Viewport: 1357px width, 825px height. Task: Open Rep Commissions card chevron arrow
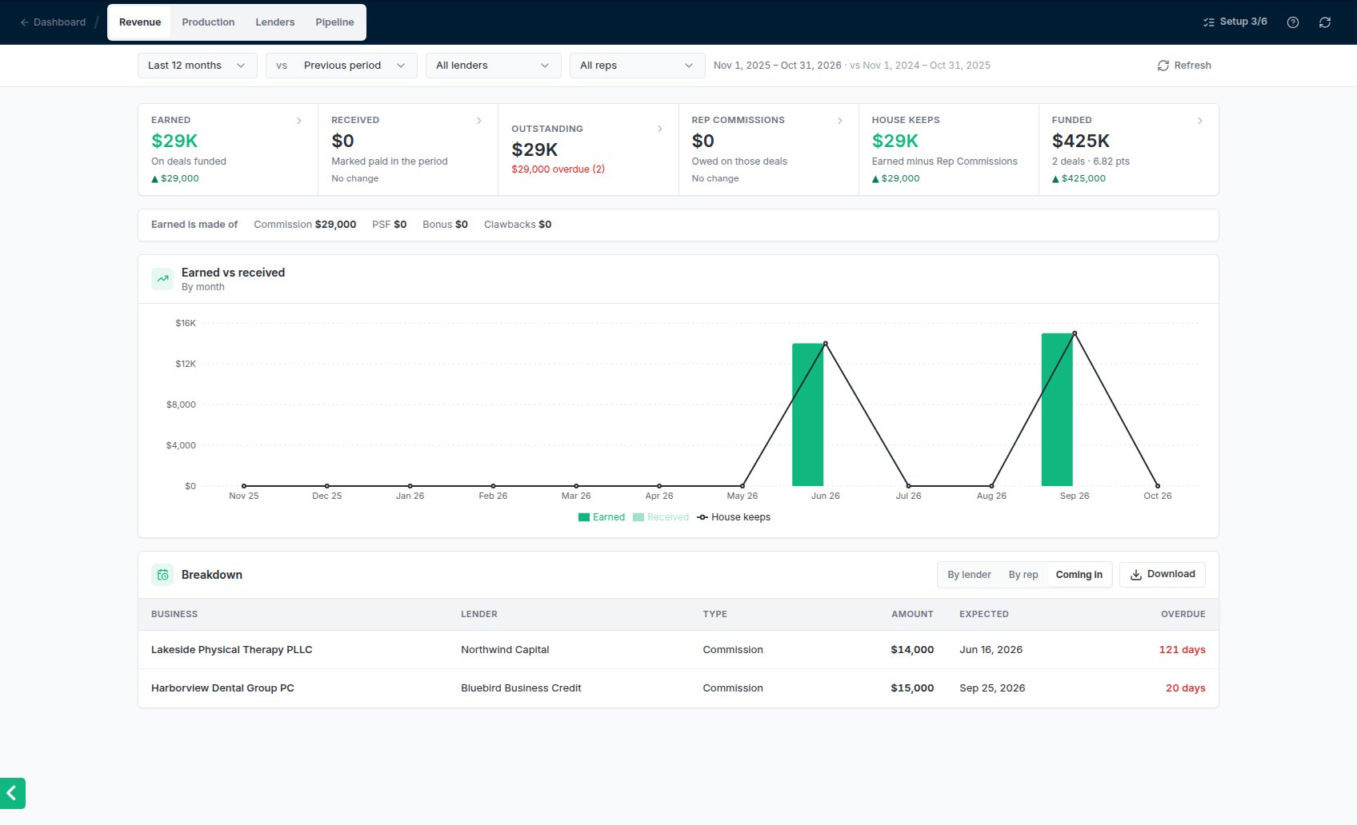[x=839, y=121]
